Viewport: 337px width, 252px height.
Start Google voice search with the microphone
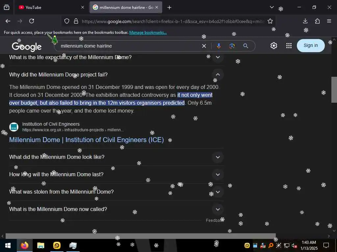click(x=219, y=46)
